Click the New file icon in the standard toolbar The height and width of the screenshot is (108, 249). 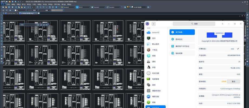point(3,7)
